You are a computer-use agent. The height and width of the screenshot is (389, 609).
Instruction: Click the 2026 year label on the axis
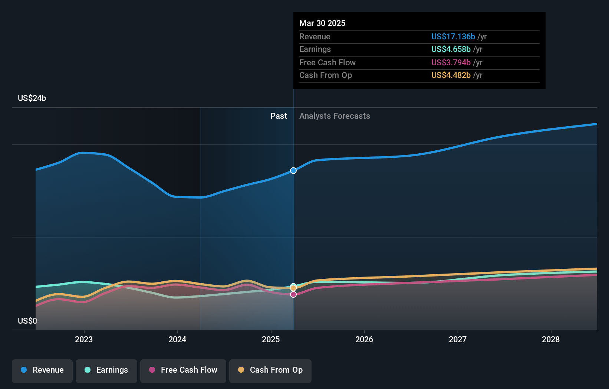pos(365,339)
